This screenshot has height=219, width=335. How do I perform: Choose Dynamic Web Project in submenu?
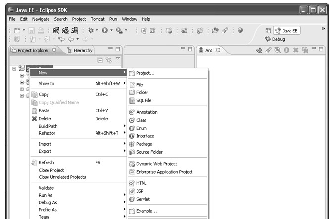pyautogui.click(x=168, y=164)
